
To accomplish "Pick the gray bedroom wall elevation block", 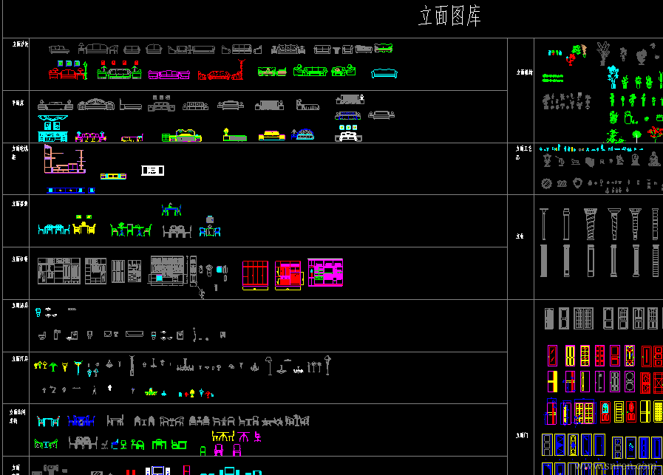I will [x=168, y=270].
